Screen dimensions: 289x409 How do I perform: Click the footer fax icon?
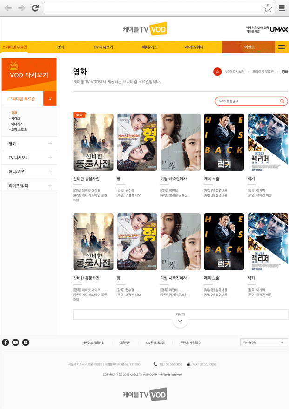(188, 364)
